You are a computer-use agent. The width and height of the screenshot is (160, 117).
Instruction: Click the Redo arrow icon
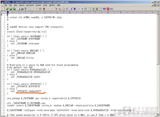pos(52,9)
